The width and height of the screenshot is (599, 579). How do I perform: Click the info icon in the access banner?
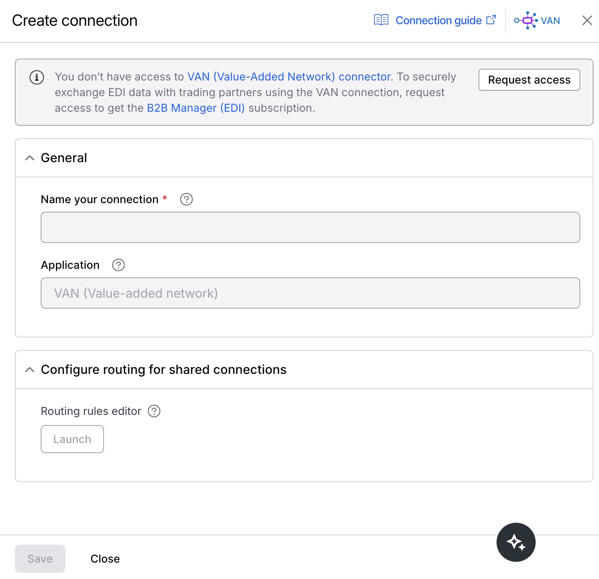pyautogui.click(x=36, y=77)
